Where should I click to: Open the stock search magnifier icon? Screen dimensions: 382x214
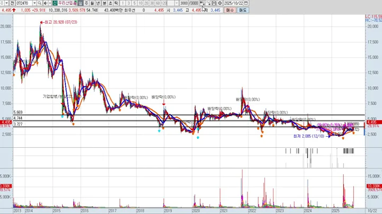[39, 3]
